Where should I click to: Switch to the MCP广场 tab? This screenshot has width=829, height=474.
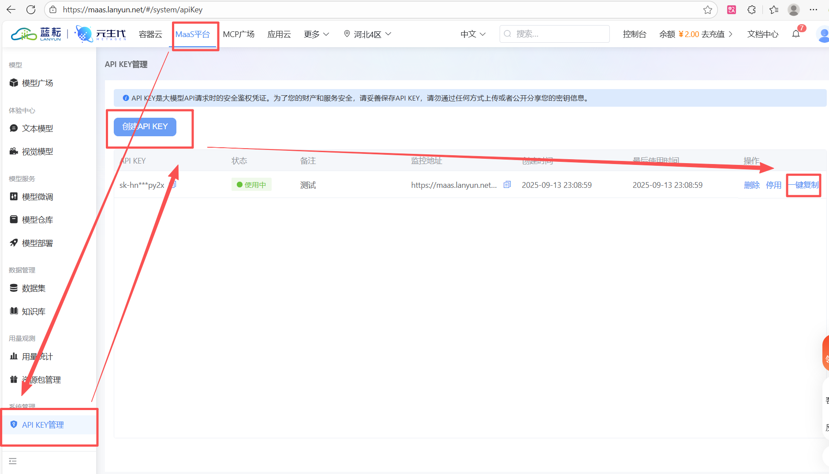tap(239, 34)
